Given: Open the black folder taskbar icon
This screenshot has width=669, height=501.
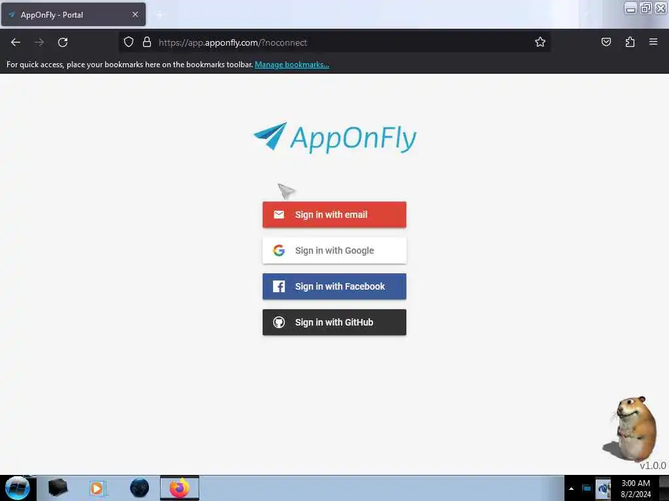Looking at the screenshot, I should (x=57, y=488).
